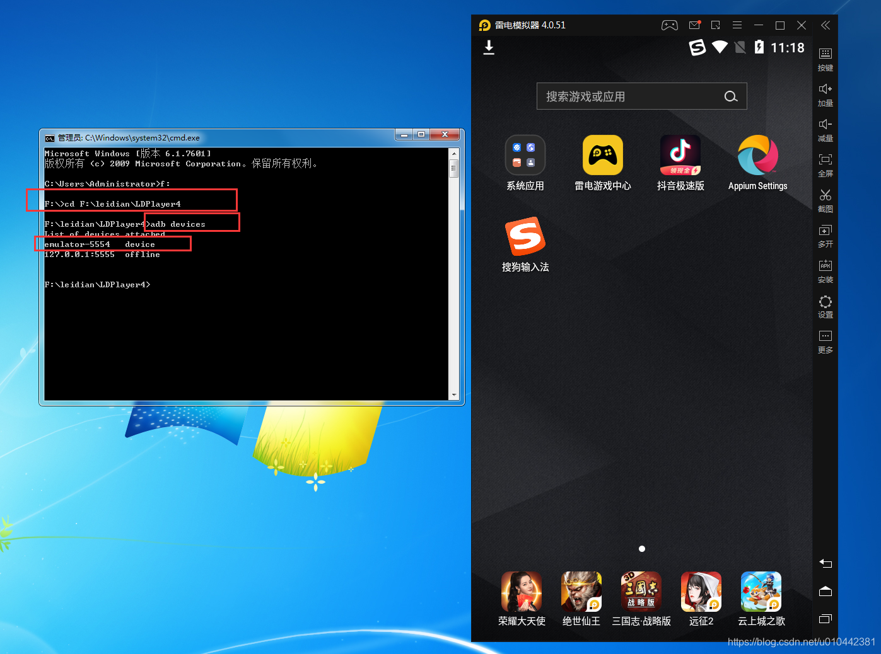Open the 按键 keyboard mapping tool

coord(826,59)
